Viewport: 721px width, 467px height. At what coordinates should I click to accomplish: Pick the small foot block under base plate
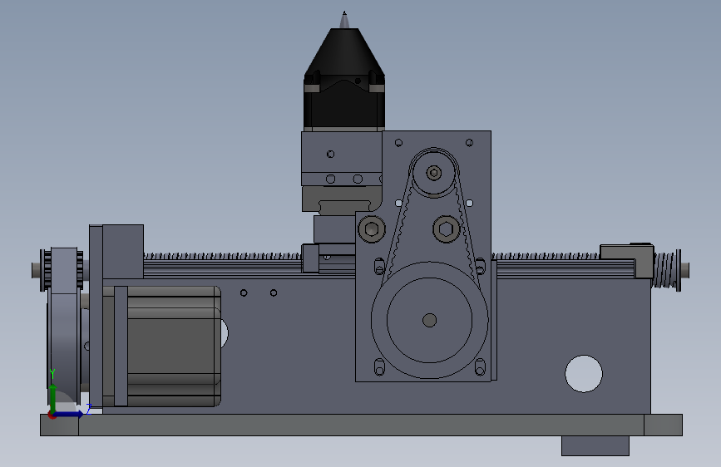pos(595,445)
